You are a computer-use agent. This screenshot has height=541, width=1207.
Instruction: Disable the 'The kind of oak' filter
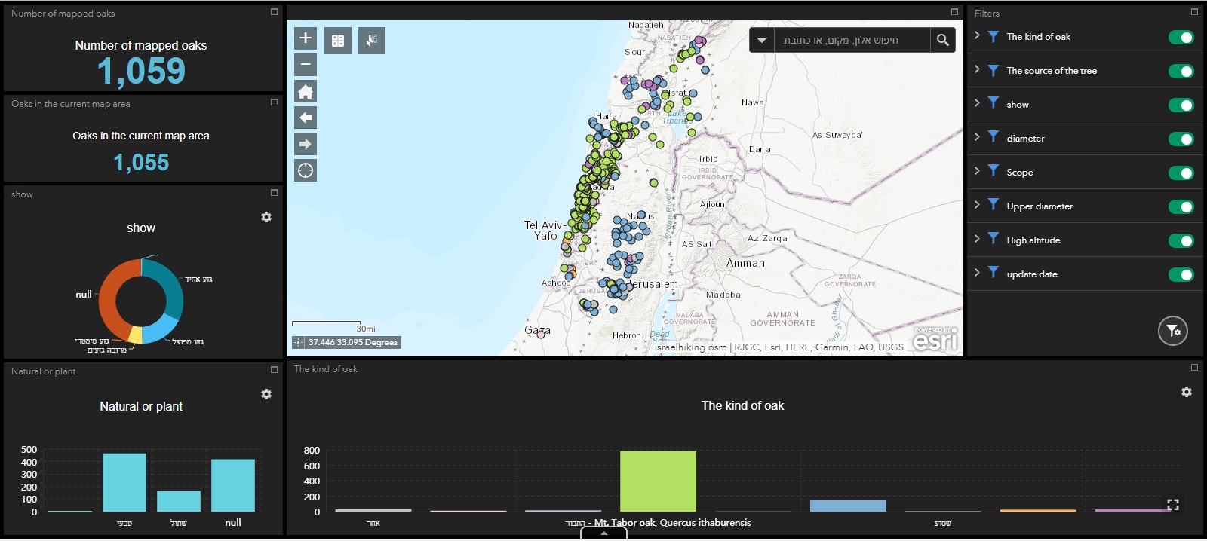(1181, 38)
